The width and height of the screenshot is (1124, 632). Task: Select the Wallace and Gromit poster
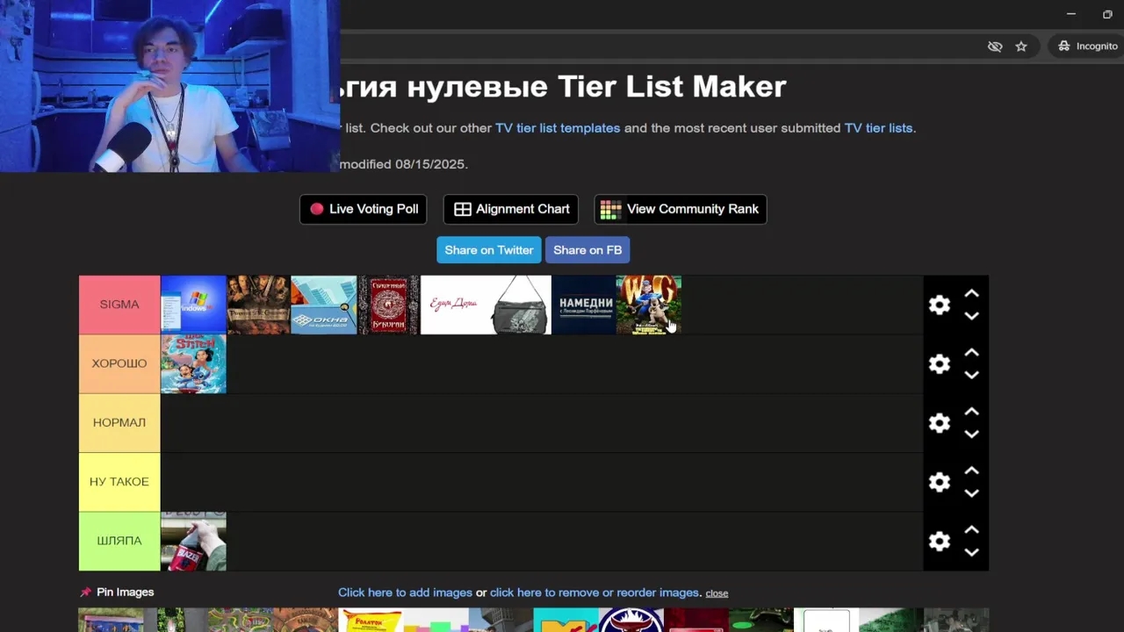pyautogui.click(x=649, y=305)
